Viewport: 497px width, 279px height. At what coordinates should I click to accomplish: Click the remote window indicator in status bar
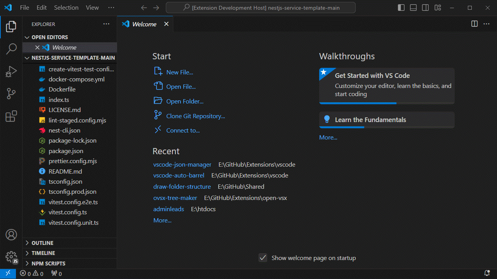pyautogui.click(x=8, y=274)
